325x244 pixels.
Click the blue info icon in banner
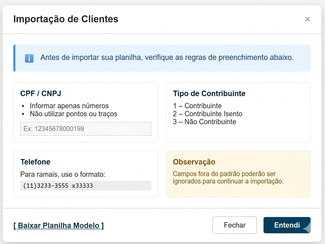click(29, 58)
